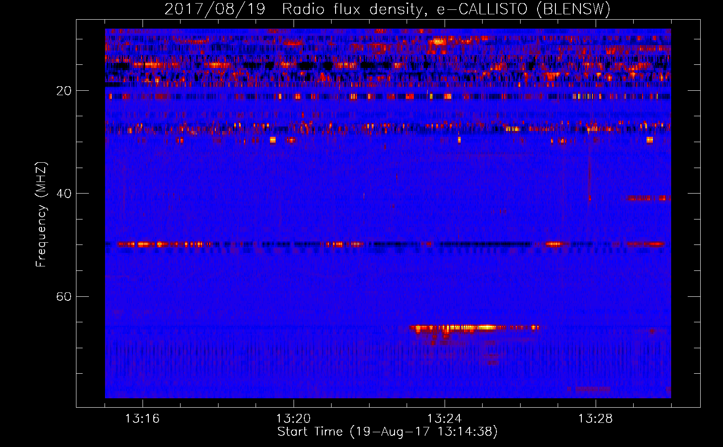Screen dimensions: 723x447
Task: Click the bright burst near 66 MHz at 13:24
Action: coord(475,328)
